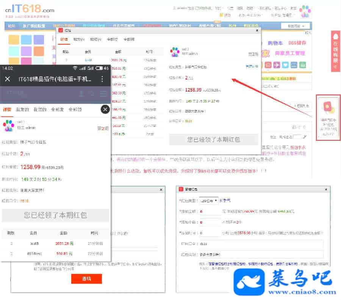
Task: Click member test8 in mobile records list
Action: pyautogui.click(x=34, y=244)
